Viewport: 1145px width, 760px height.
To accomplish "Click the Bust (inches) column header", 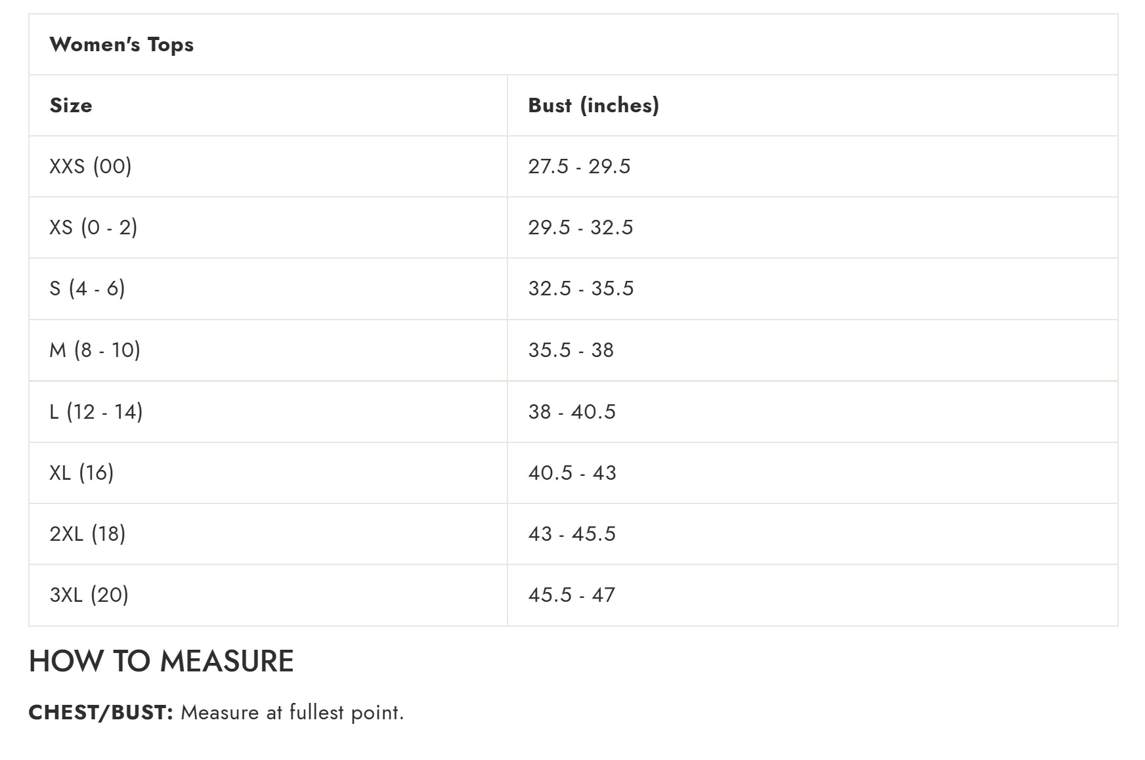I will [x=594, y=106].
